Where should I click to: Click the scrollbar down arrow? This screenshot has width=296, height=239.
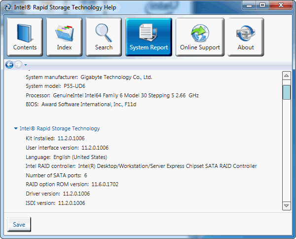pyautogui.click(x=286, y=205)
